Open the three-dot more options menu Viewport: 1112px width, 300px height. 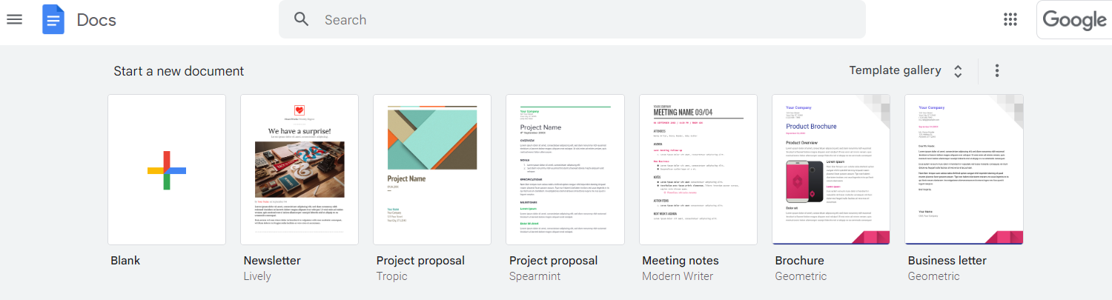tap(997, 70)
